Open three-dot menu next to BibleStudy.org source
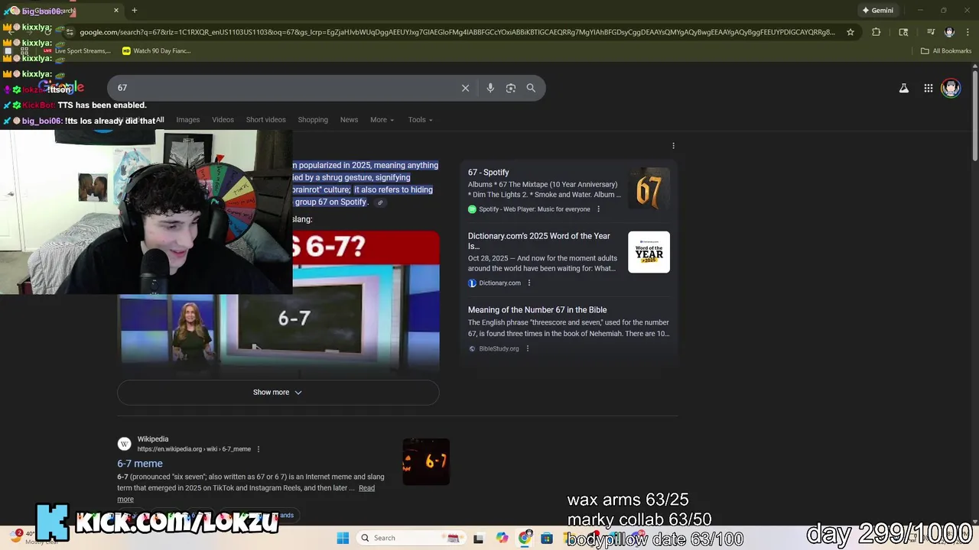 click(x=527, y=348)
